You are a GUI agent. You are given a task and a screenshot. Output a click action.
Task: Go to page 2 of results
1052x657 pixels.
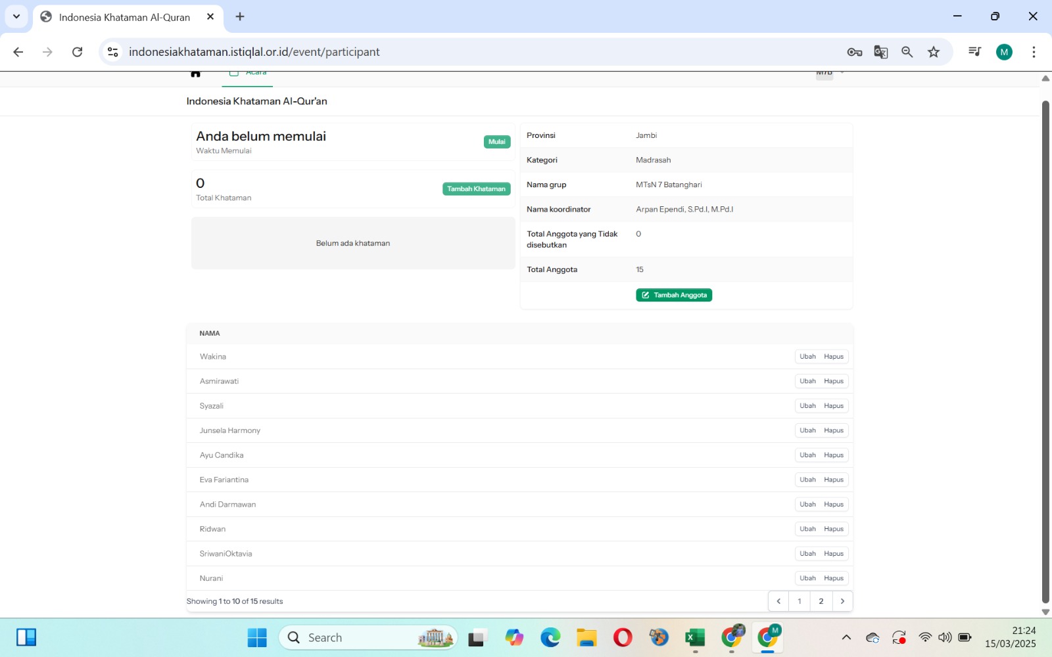coord(821,601)
